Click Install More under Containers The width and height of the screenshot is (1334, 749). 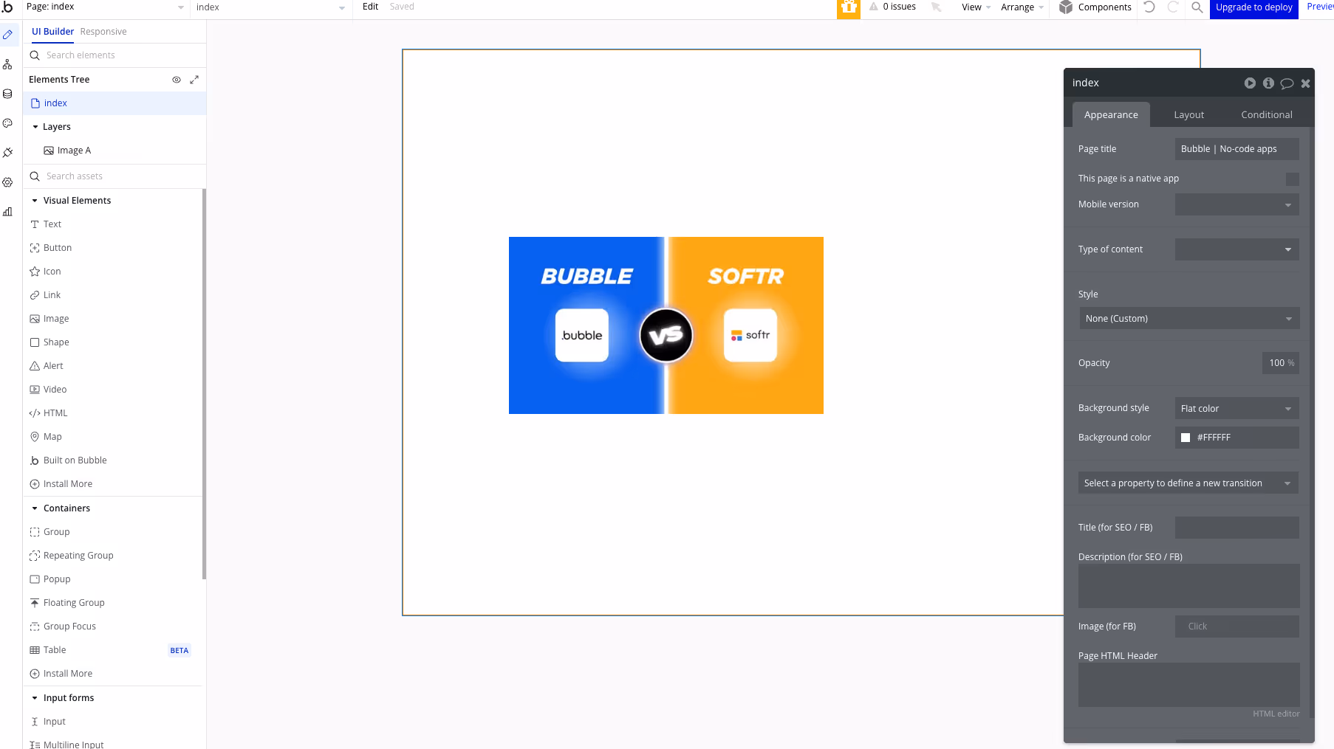pyautogui.click(x=61, y=674)
